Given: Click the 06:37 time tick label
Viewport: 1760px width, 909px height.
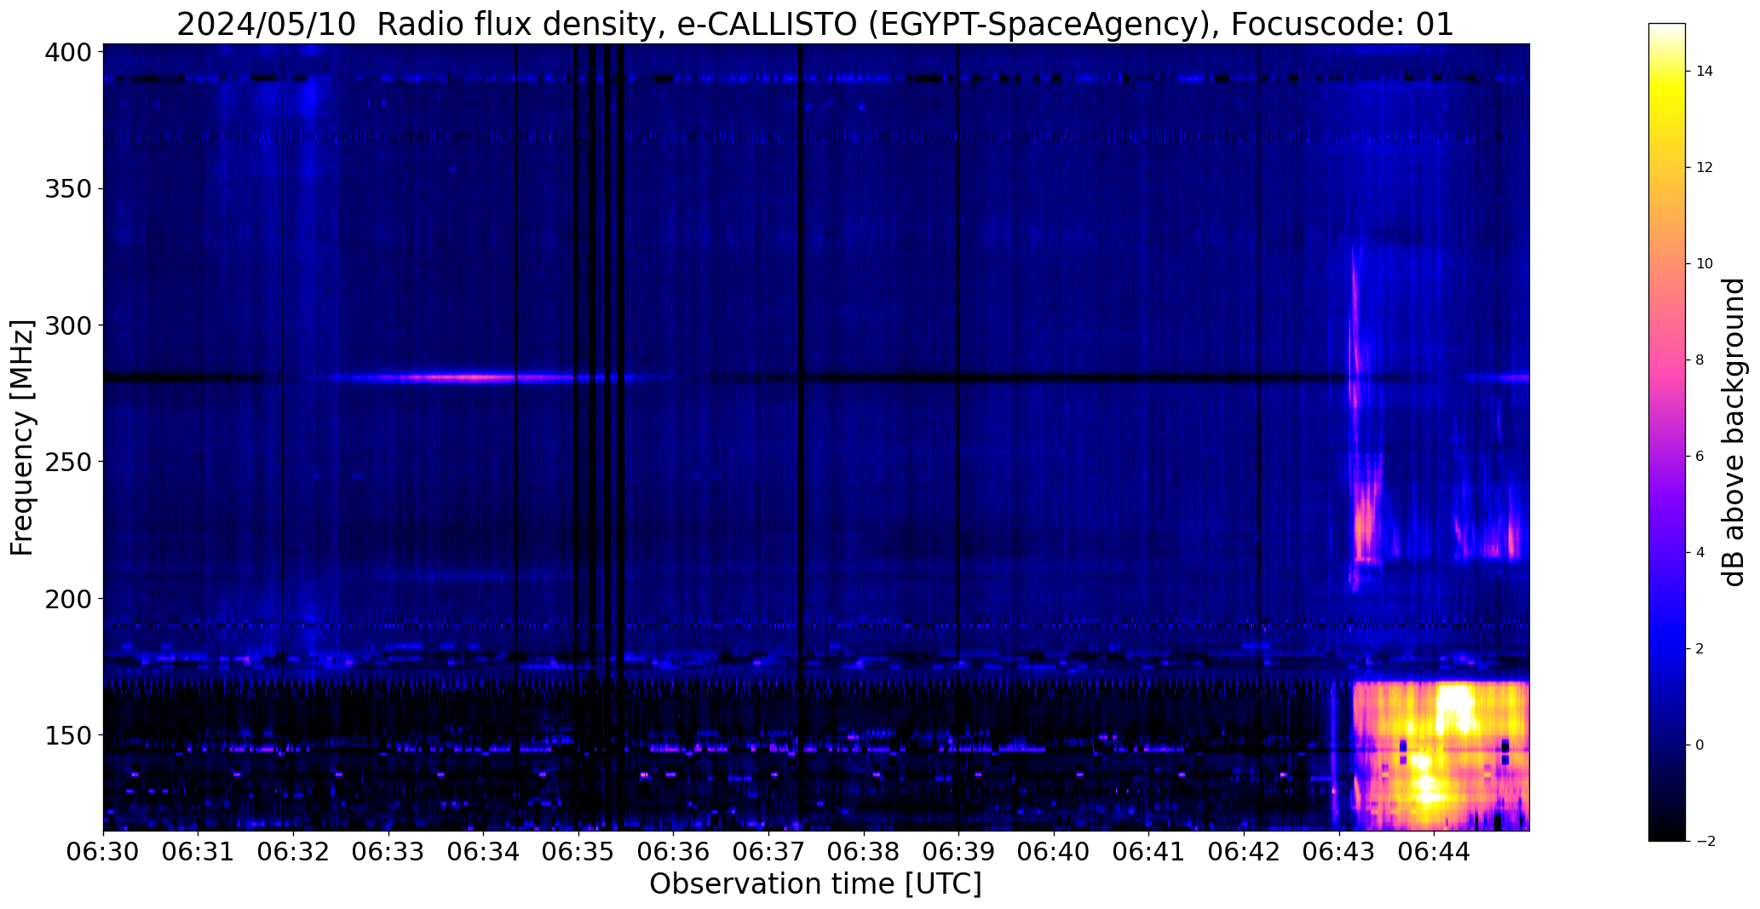Looking at the screenshot, I should pyautogui.click(x=768, y=850).
